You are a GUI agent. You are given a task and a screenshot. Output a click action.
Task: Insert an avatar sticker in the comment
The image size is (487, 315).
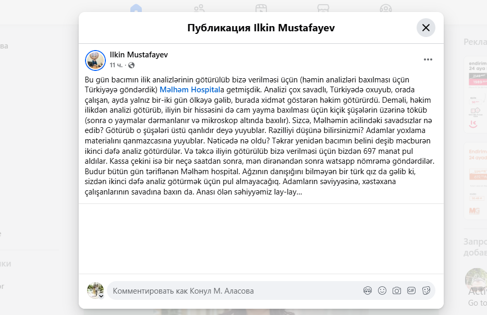point(368,291)
